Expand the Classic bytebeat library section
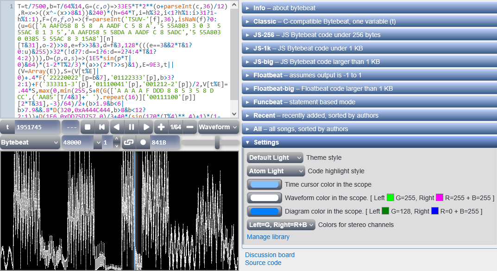Viewport: 497px width, 271px height. click(369, 21)
